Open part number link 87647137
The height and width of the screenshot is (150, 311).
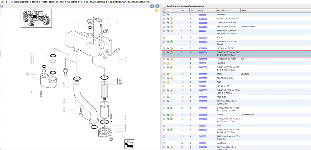203,101
